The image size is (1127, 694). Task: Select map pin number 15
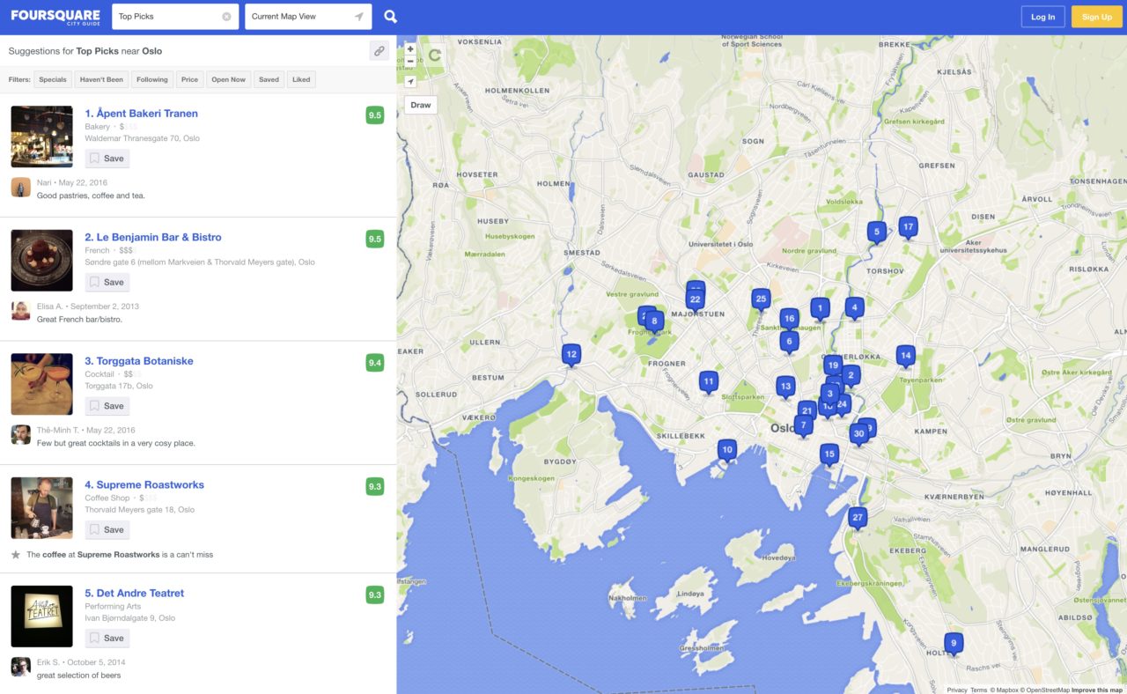tap(829, 455)
